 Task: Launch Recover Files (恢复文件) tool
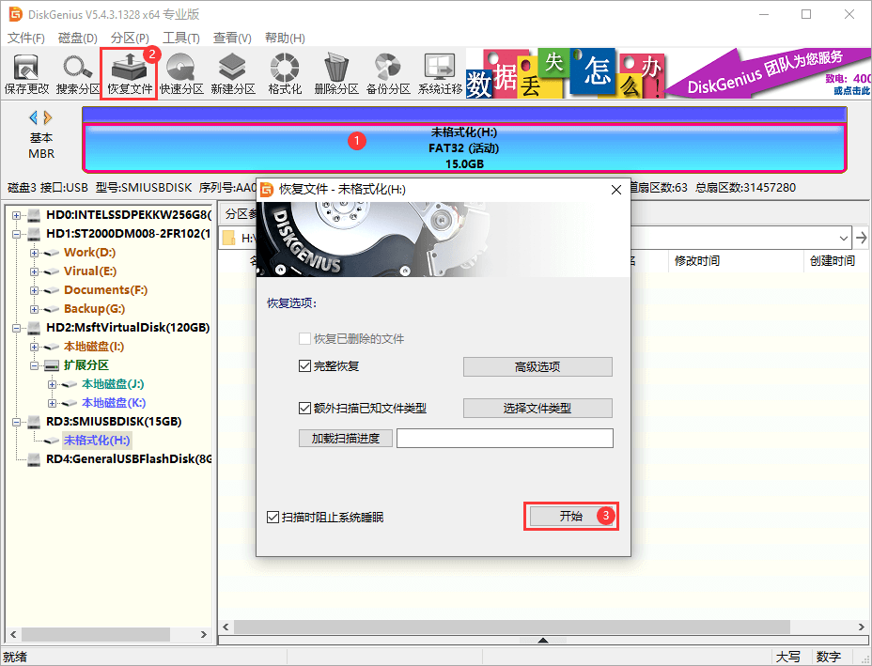pos(129,74)
